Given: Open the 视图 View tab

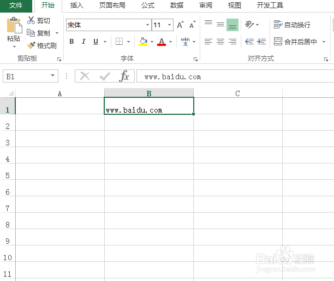Looking at the screenshot, I should pos(234,5).
